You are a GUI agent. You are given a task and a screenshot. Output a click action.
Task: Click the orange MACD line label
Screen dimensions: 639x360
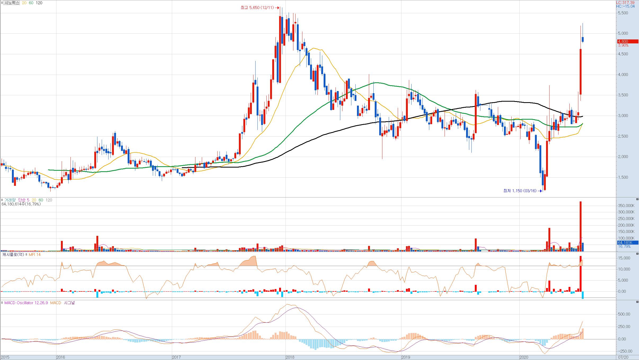56,303
